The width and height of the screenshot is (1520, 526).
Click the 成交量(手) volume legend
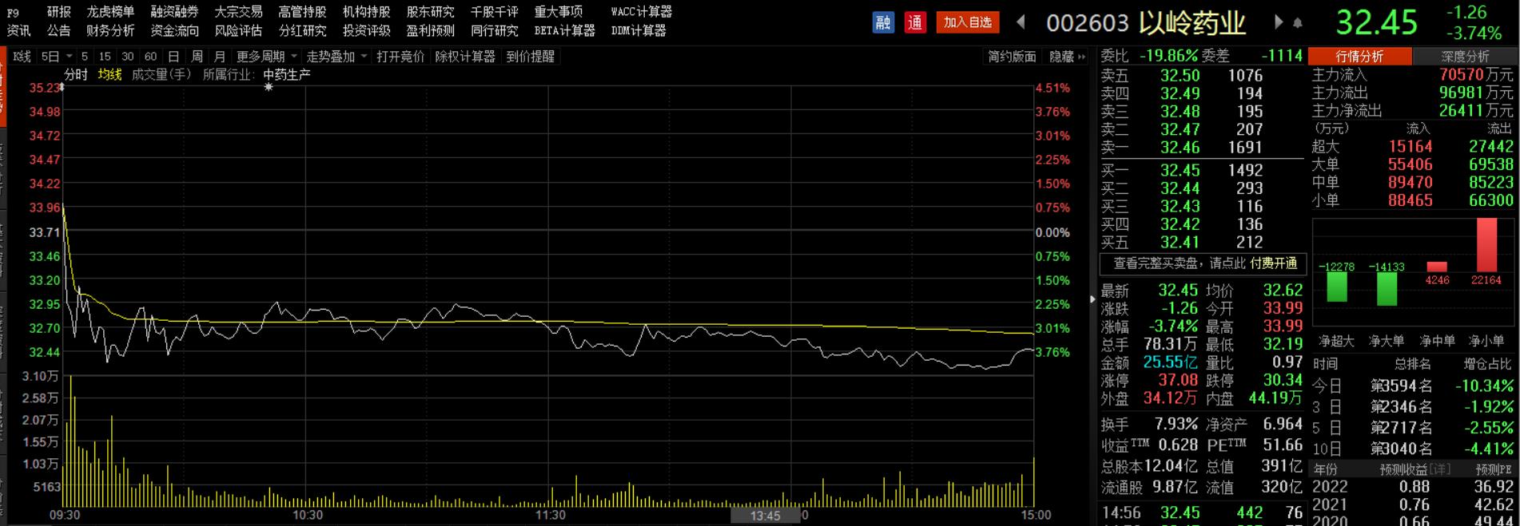point(161,74)
